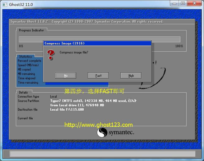Click the "Connection type" details label
The height and width of the screenshot is (161, 204).
(x=28, y=96)
